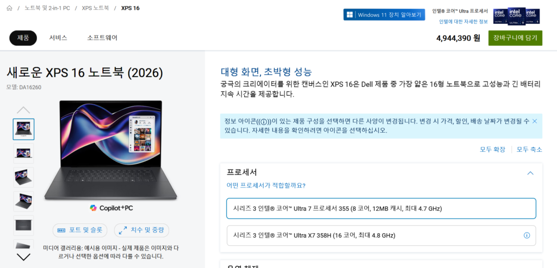Click the info icon on Ultra X7 358H option
The width and height of the screenshot is (557, 268).
pos(526,235)
